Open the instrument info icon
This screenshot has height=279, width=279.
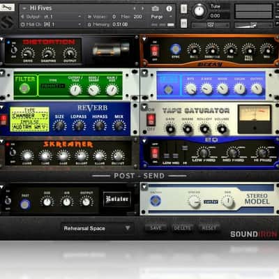pyautogui.click(x=169, y=8)
